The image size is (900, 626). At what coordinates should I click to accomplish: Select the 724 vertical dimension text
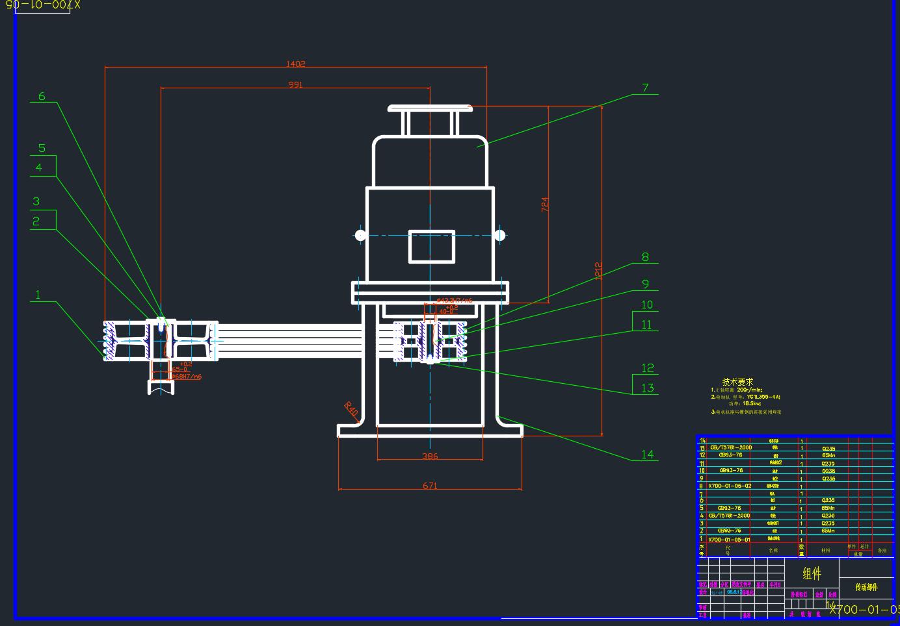[545, 205]
